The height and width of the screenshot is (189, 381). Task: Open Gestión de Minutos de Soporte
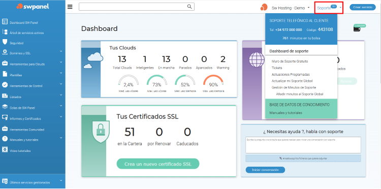[294, 87]
